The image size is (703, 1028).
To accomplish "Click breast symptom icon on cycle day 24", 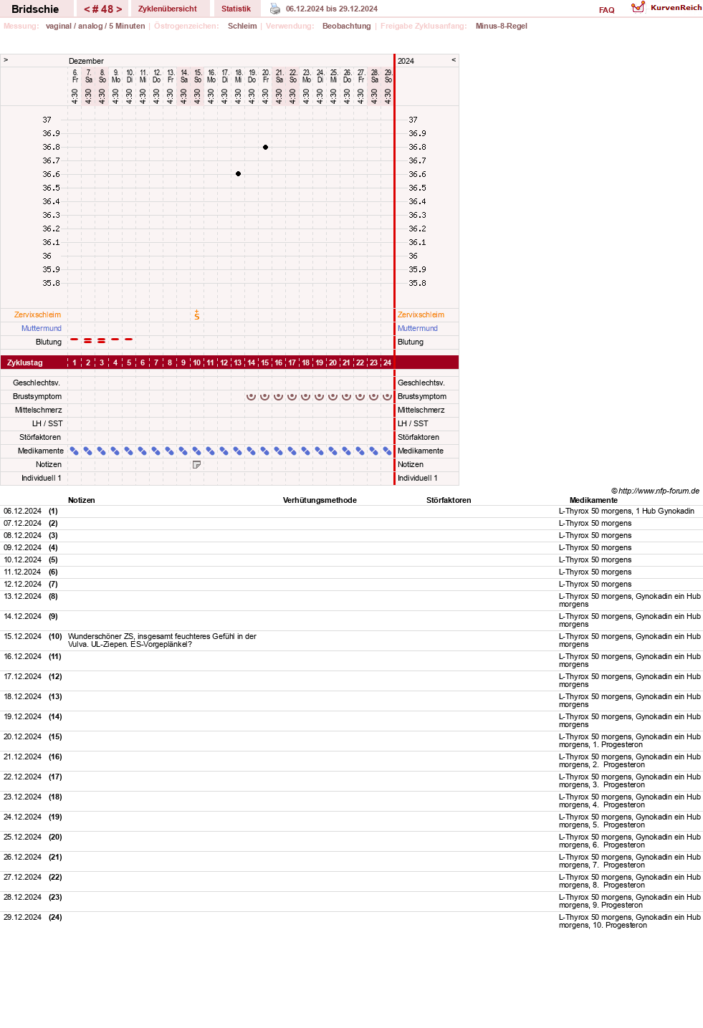I will 388,396.
